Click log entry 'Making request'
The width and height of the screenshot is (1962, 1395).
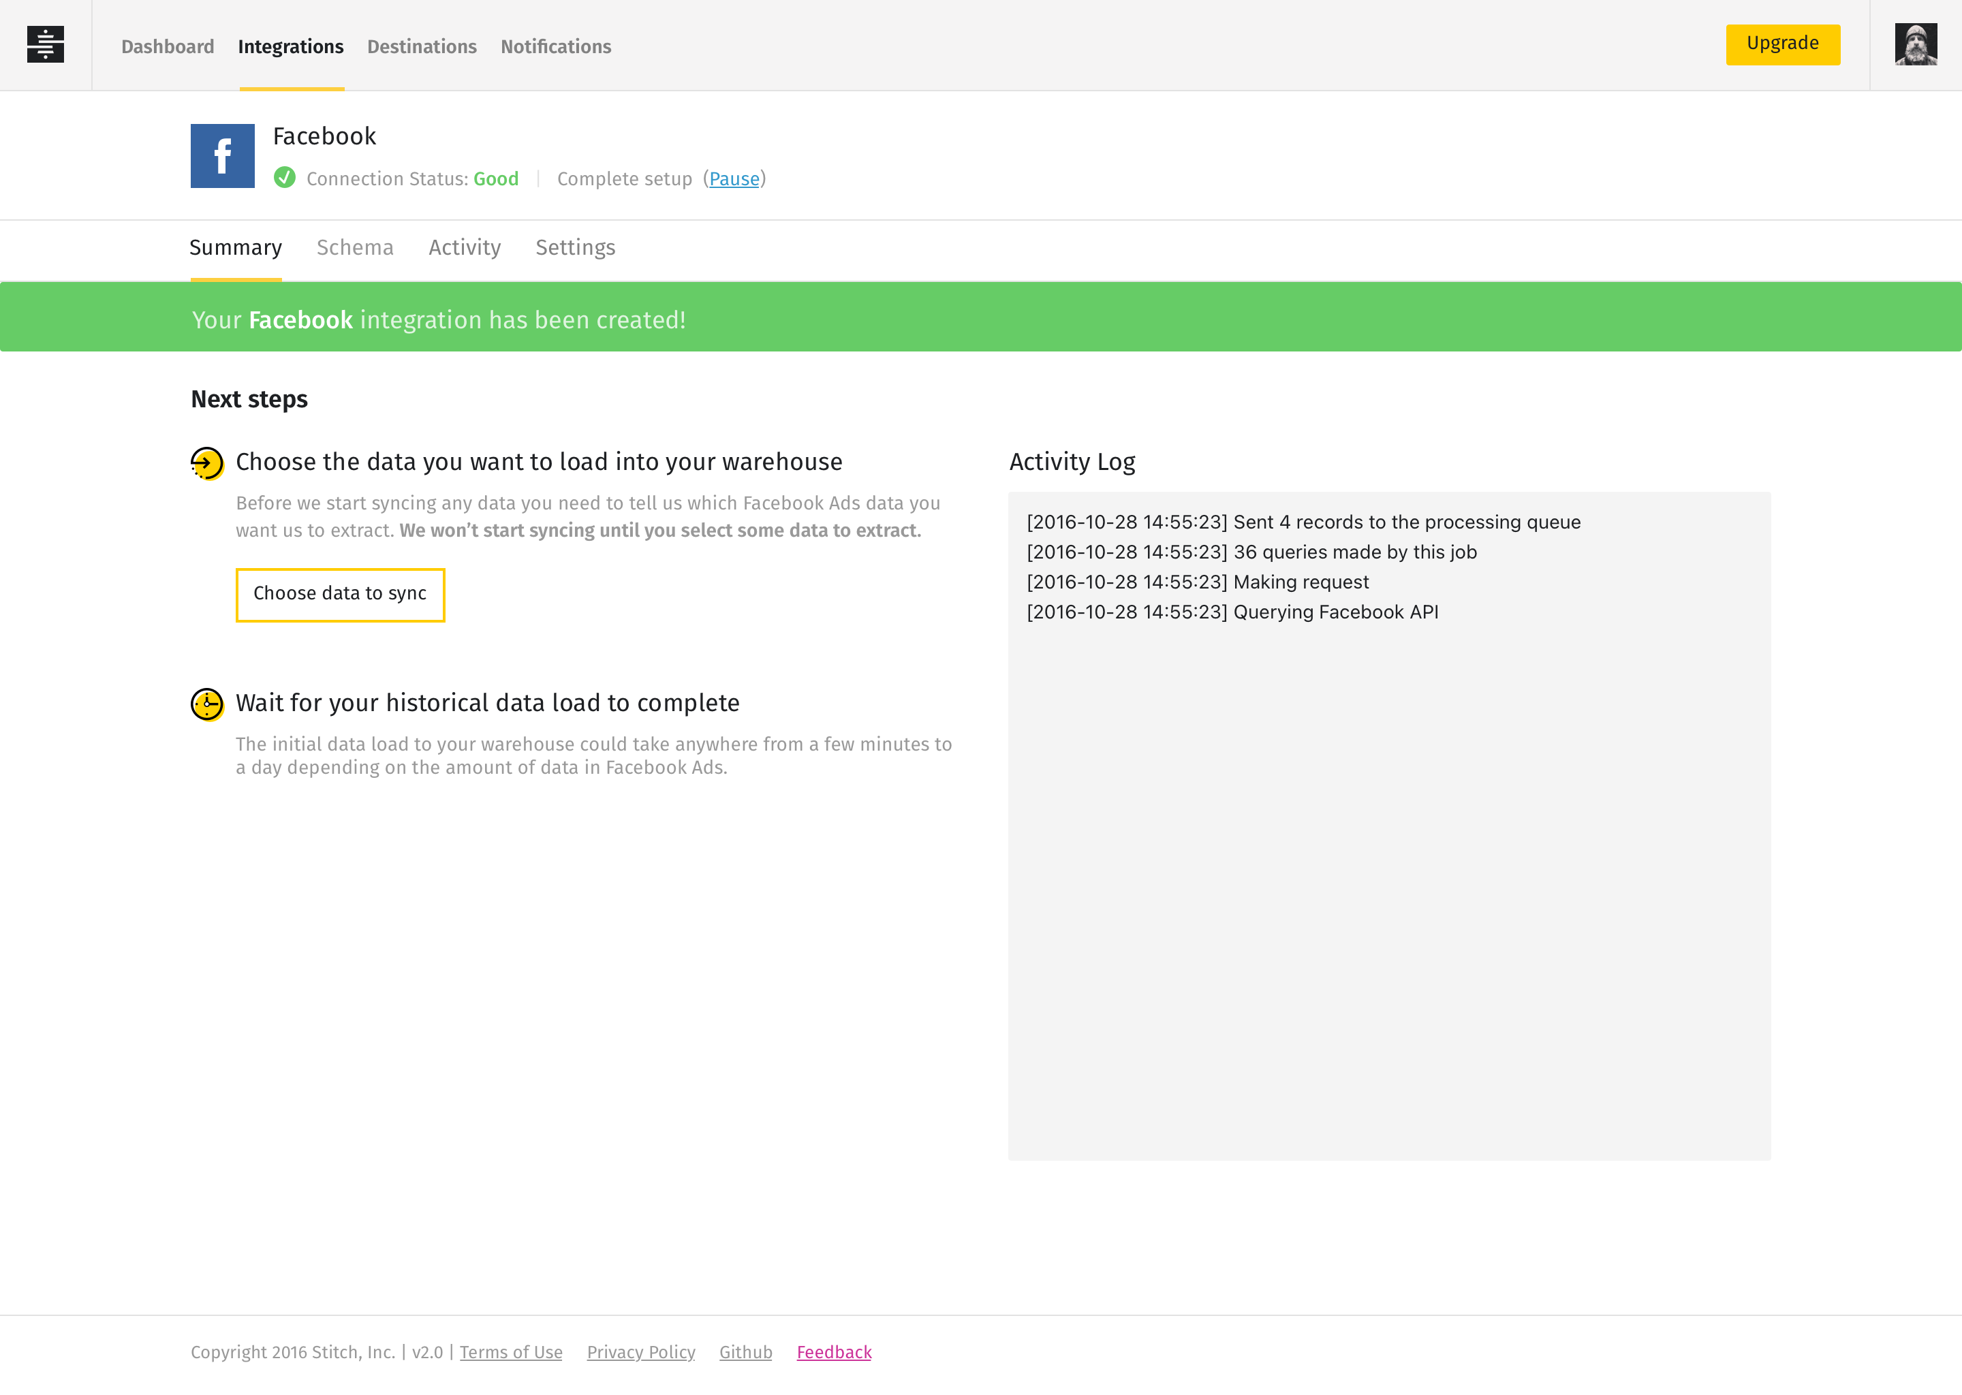[1198, 582]
